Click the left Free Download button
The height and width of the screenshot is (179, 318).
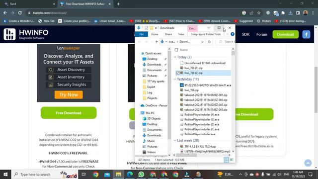pyautogui.click(x=69, y=113)
